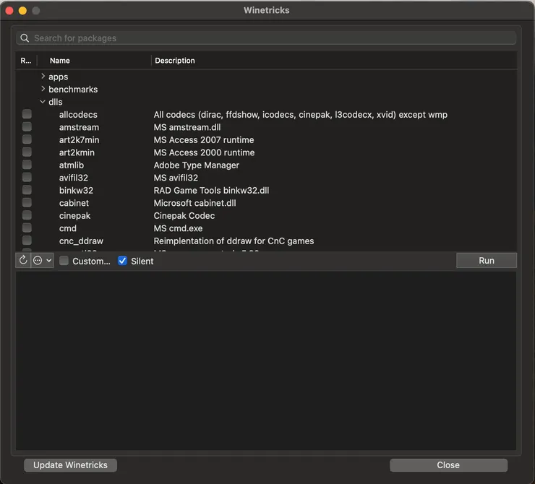Image resolution: width=535 pixels, height=484 pixels.
Task: Select the art2kmin row name
Action: pyautogui.click(x=77, y=152)
